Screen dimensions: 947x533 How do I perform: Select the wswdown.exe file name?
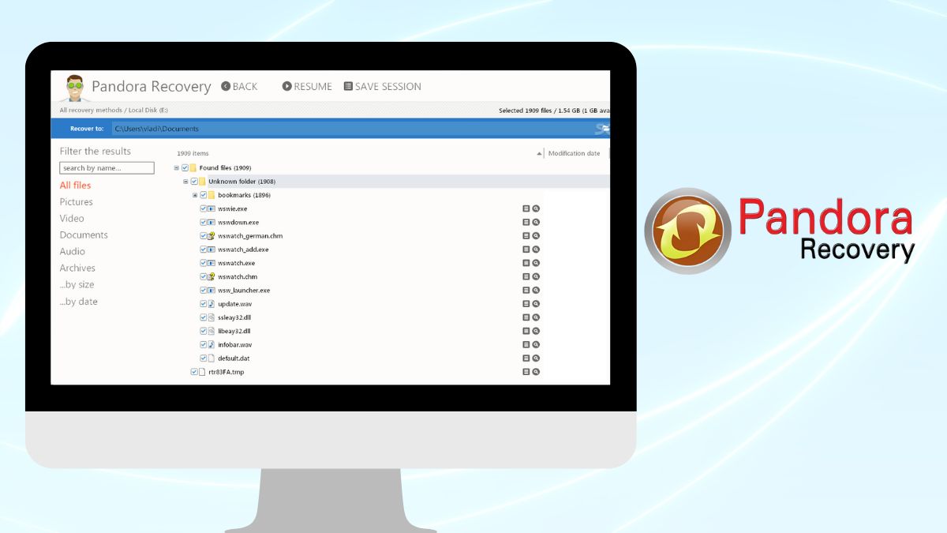[238, 223]
